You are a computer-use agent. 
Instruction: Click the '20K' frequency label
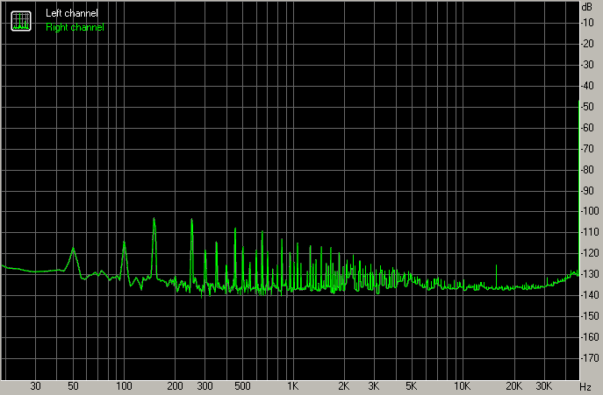[513, 386]
